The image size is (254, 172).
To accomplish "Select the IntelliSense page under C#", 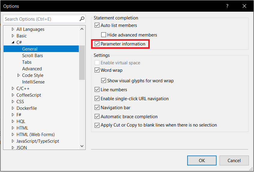I will tap(33, 82).
